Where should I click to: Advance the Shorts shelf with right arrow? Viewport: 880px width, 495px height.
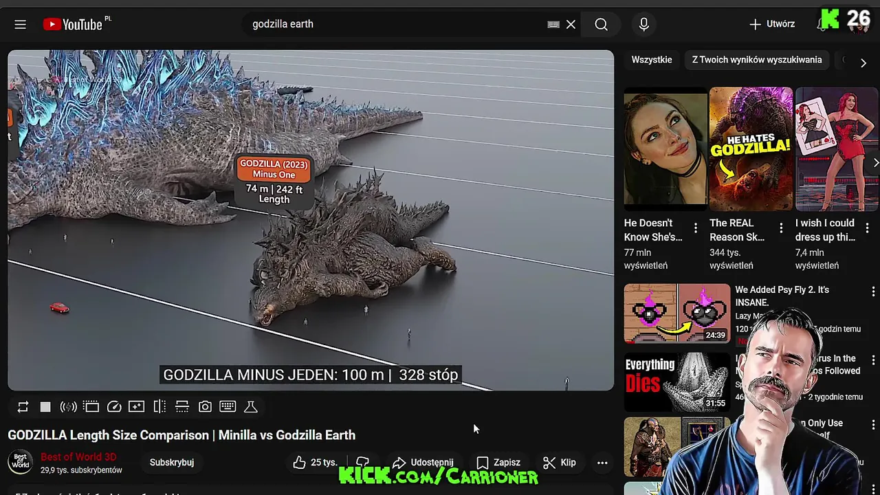[875, 163]
